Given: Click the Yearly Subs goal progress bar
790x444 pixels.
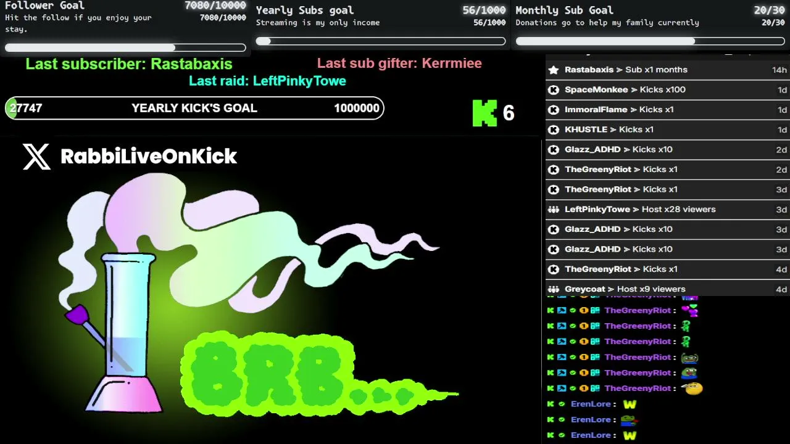Looking at the screenshot, I should click(x=381, y=41).
